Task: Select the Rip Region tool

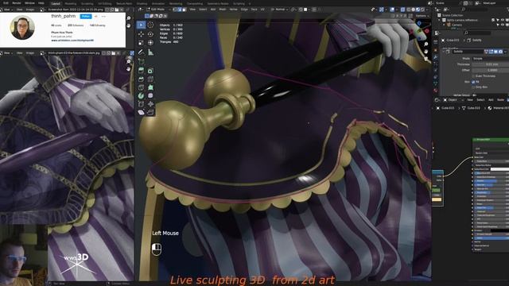Action: click(x=150, y=113)
